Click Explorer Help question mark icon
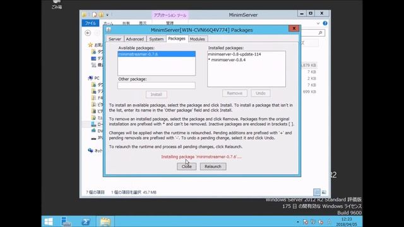Screen dimensions: 404x227 [x=325, y=23]
